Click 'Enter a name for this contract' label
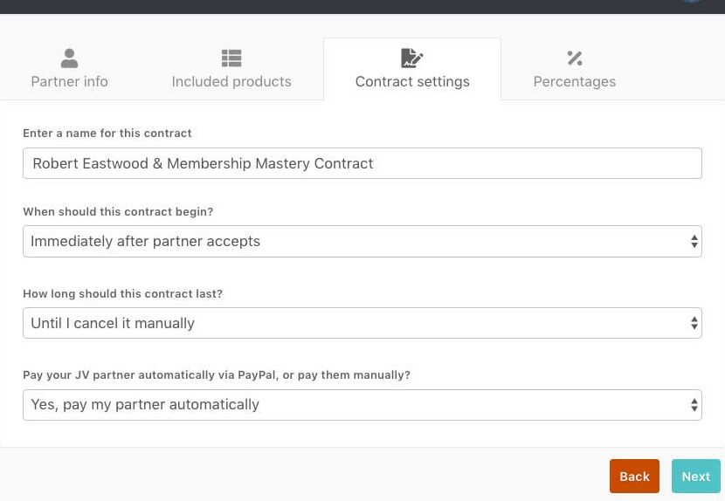This screenshot has width=725, height=501. 107,134
